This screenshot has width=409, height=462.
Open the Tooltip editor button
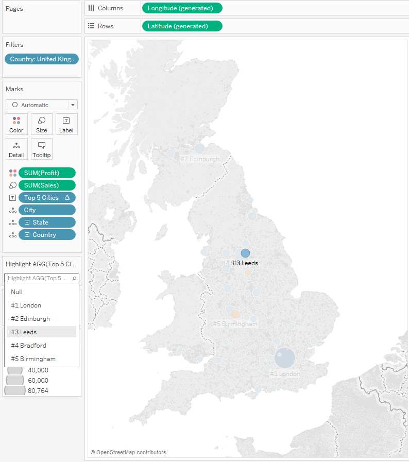pyautogui.click(x=42, y=149)
